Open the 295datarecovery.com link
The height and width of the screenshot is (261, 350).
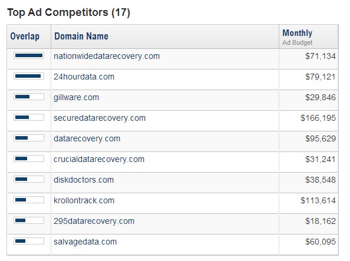[x=94, y=221]
